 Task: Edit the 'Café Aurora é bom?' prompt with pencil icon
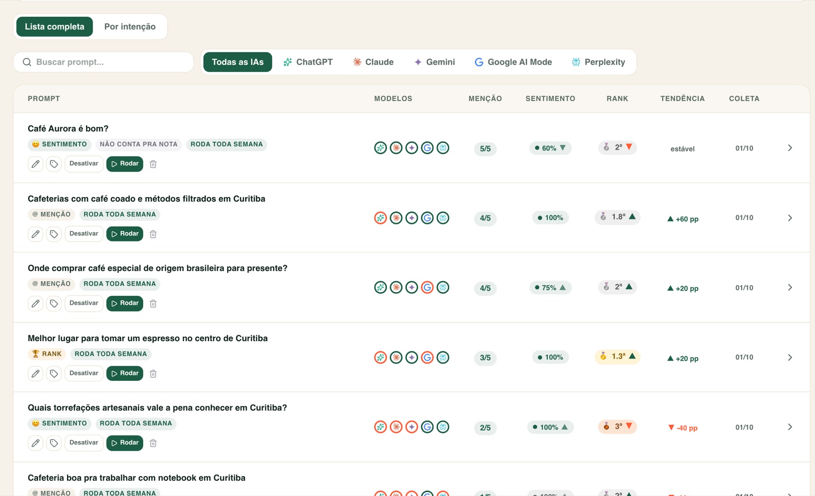[x=35, y=164]
